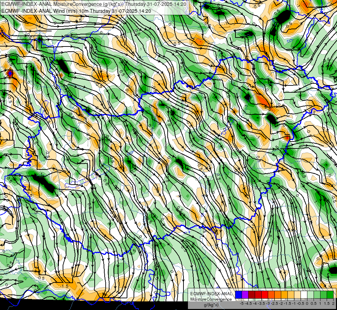The height and width of the screenshot is (310, 337).
Task: Click the darkest green legend swatch
Action: tap(330, 294)
